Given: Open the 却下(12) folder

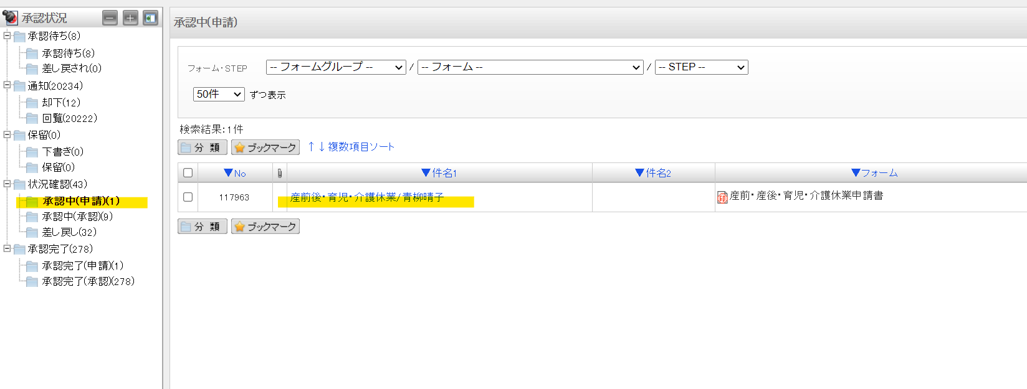Looking at the screenshot, I should [x=60, y=103].
